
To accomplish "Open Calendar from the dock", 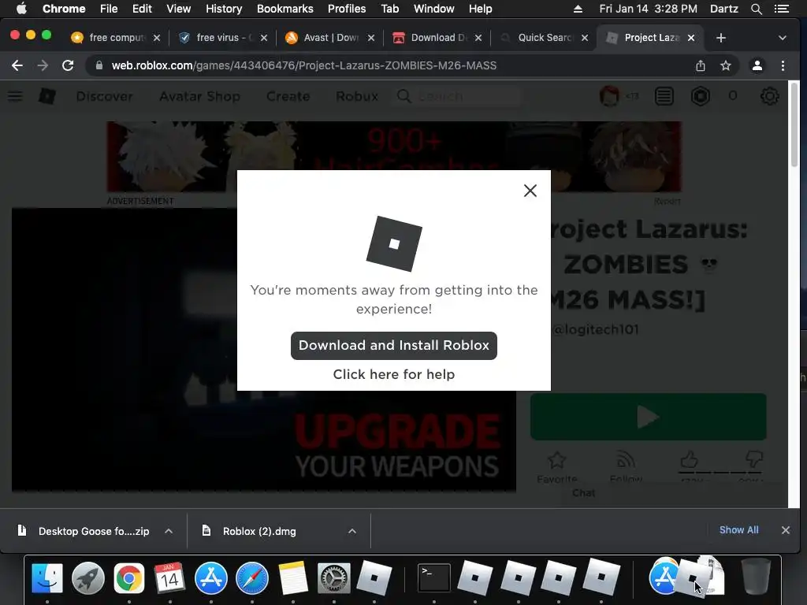I will (170, 578).
